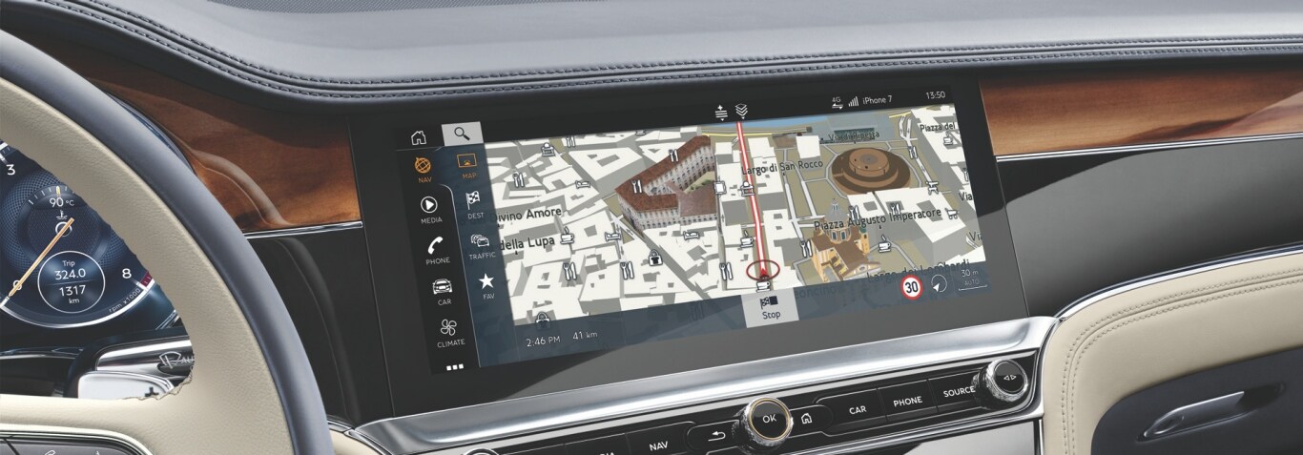Switch to MAP view tab
The height and width of the screenshot is (455, 1303).
pos(467,166)
